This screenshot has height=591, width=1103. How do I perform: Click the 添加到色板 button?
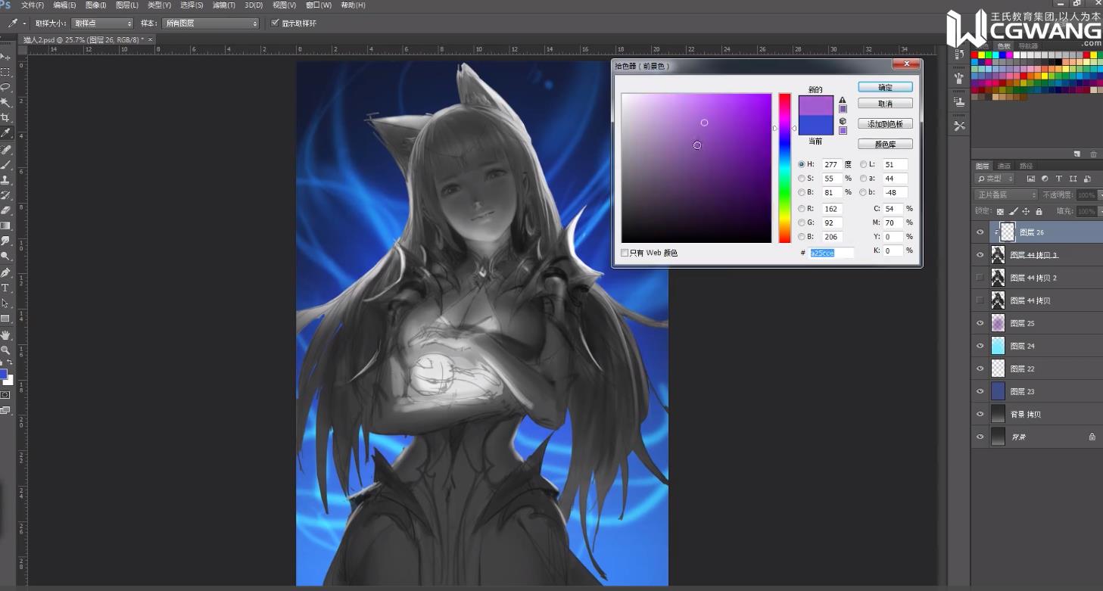click(x=885, y=123)
